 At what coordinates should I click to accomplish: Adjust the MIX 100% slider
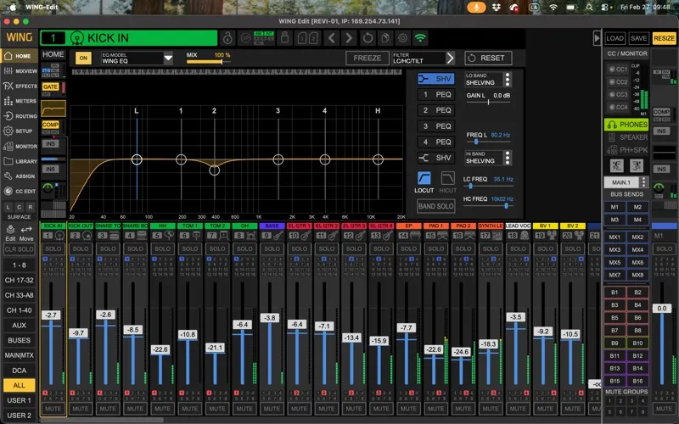click(208, 62)
